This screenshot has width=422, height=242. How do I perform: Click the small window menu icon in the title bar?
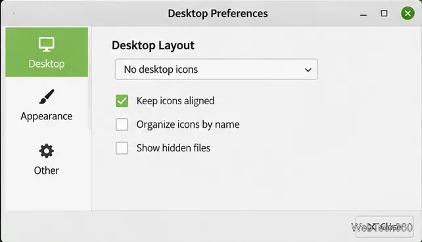point(13,13)
